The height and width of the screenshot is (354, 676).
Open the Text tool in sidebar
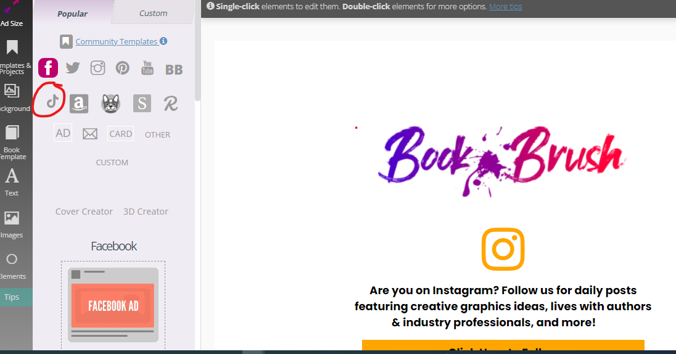tap(12, 182)
